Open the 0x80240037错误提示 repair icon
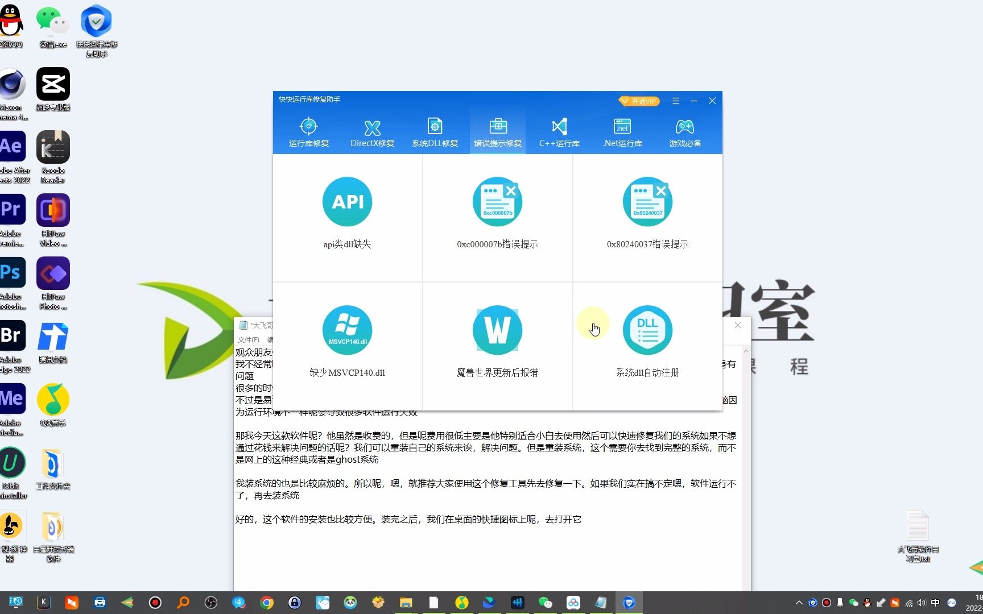The image size is (983, 614). tap(648, 202)
